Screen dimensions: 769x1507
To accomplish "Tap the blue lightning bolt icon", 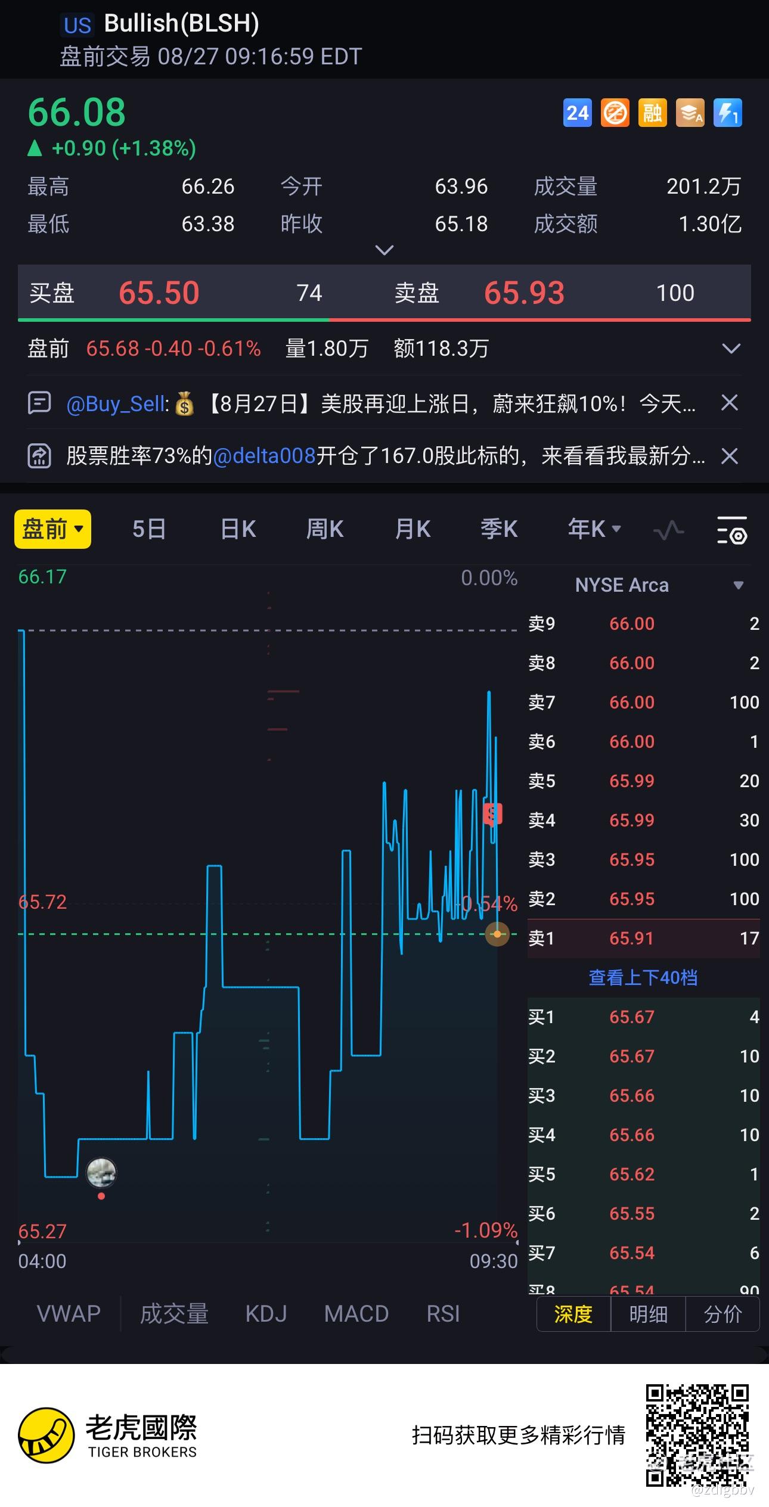I will tap(728, 113).
